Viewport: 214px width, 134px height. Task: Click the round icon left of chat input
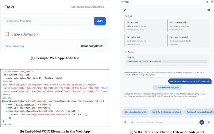point(125,122)
